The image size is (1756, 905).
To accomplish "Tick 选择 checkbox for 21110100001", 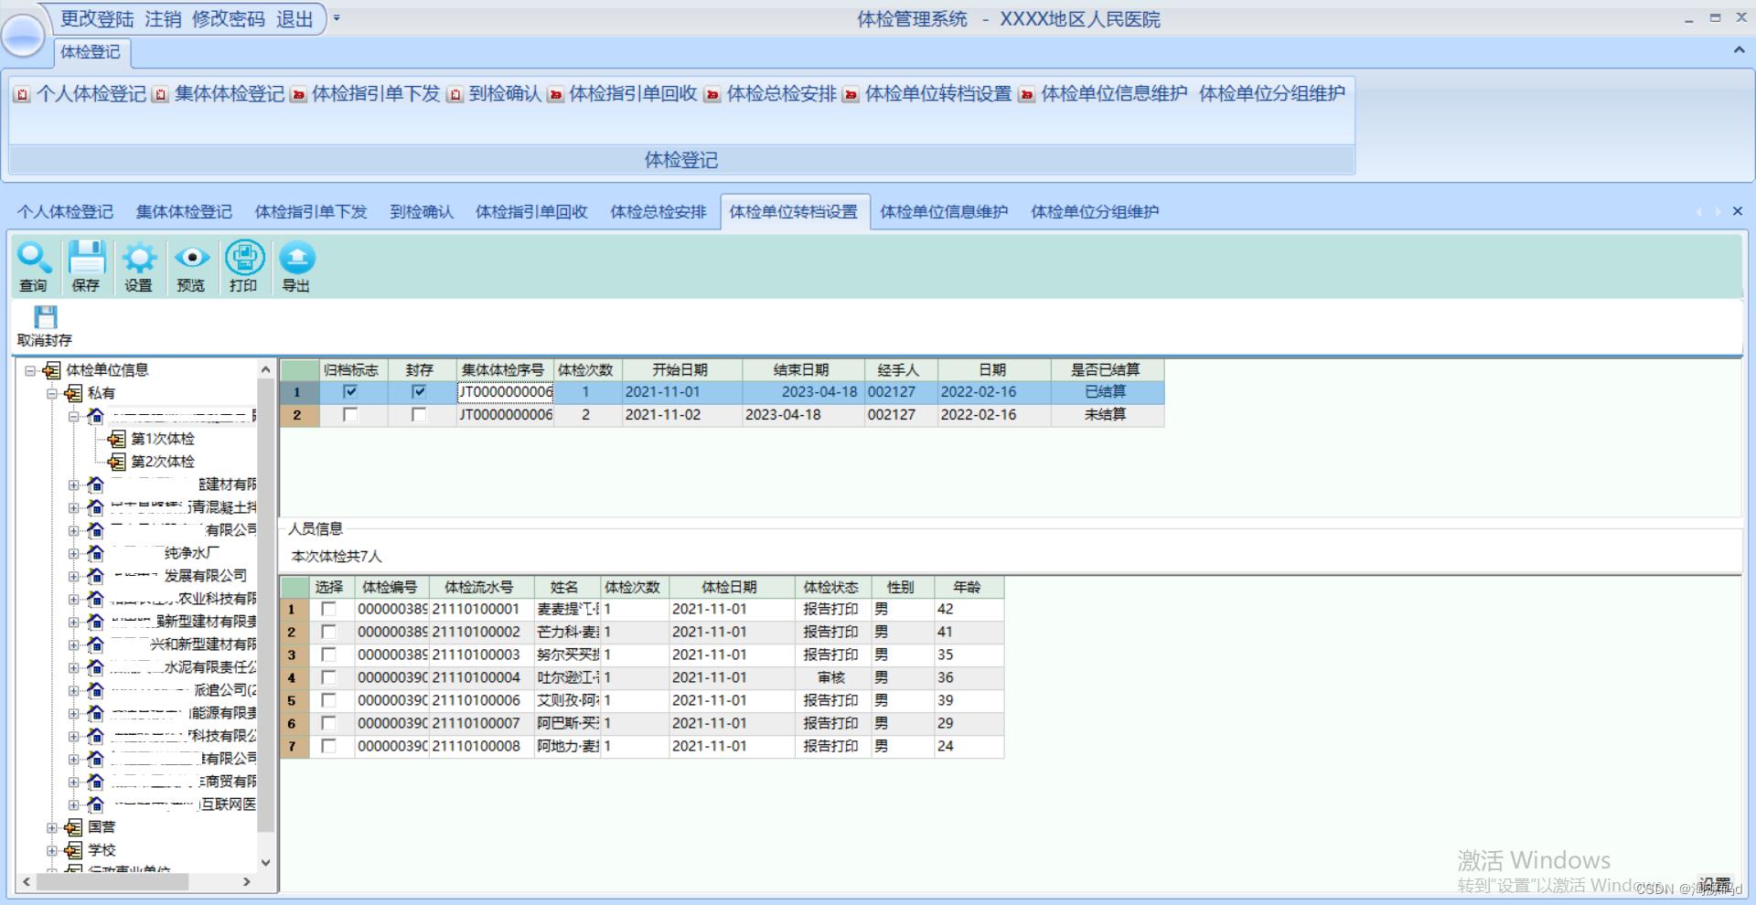I will click(x=328, y=609).
